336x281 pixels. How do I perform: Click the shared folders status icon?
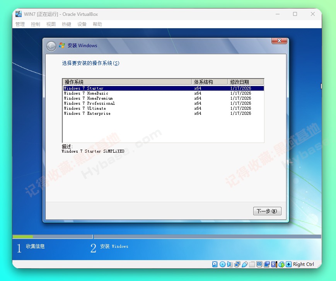click(251, 264)
